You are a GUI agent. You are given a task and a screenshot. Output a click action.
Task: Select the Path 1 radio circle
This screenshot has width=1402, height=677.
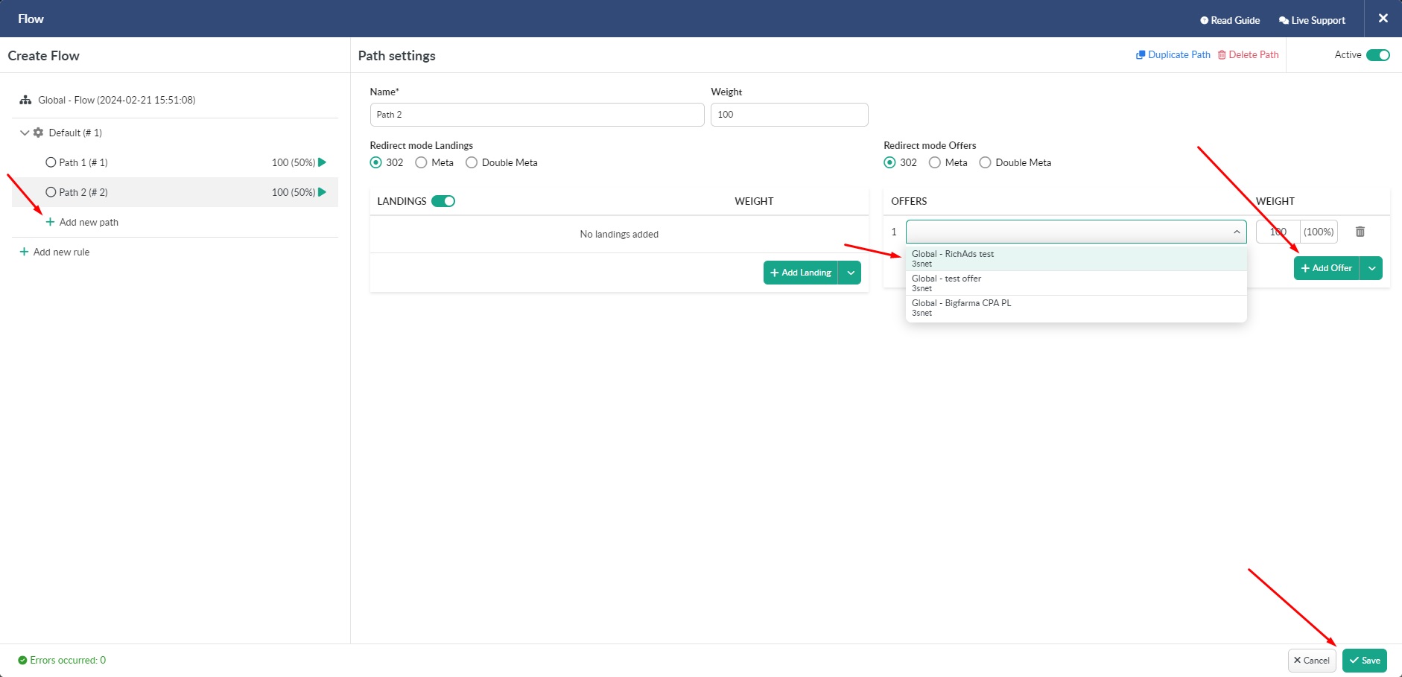click(x=51, y=162)
